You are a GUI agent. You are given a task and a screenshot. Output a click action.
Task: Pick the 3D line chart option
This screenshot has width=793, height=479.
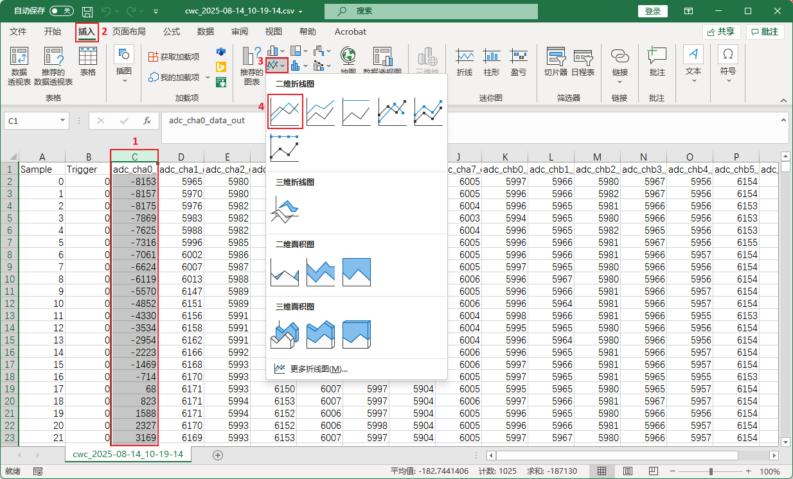[285, 210]
